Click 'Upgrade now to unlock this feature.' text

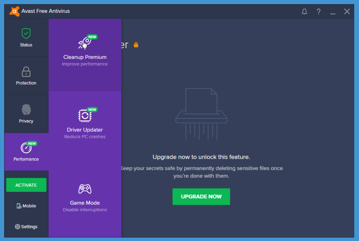point(201,157)
